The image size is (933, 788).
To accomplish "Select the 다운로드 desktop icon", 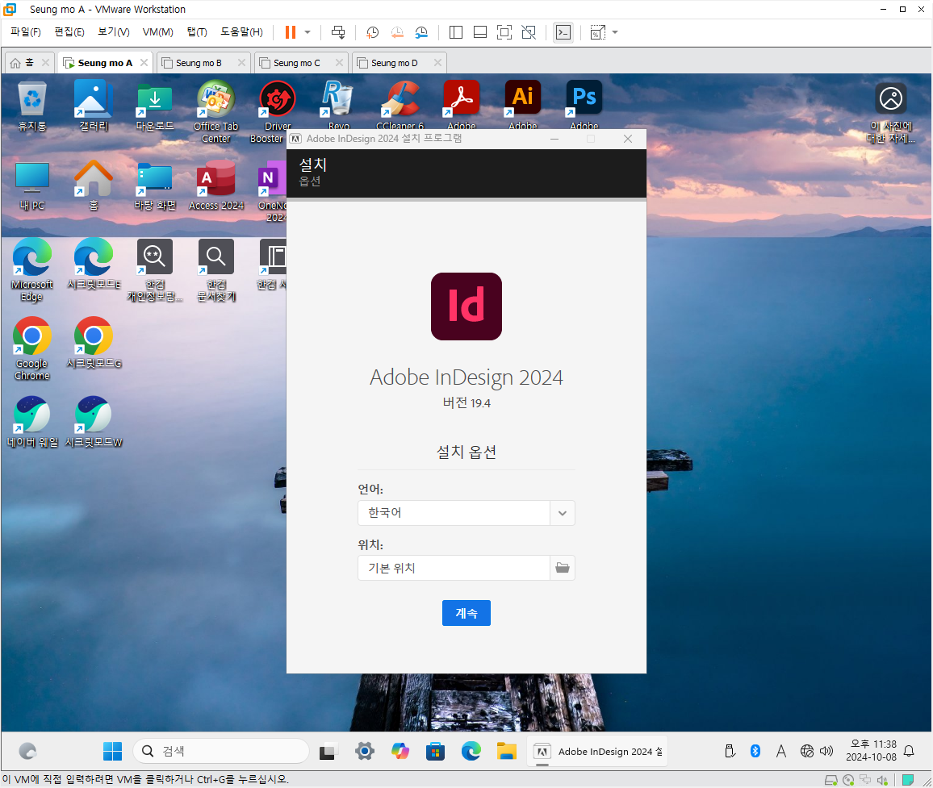I will pos(155,106).
